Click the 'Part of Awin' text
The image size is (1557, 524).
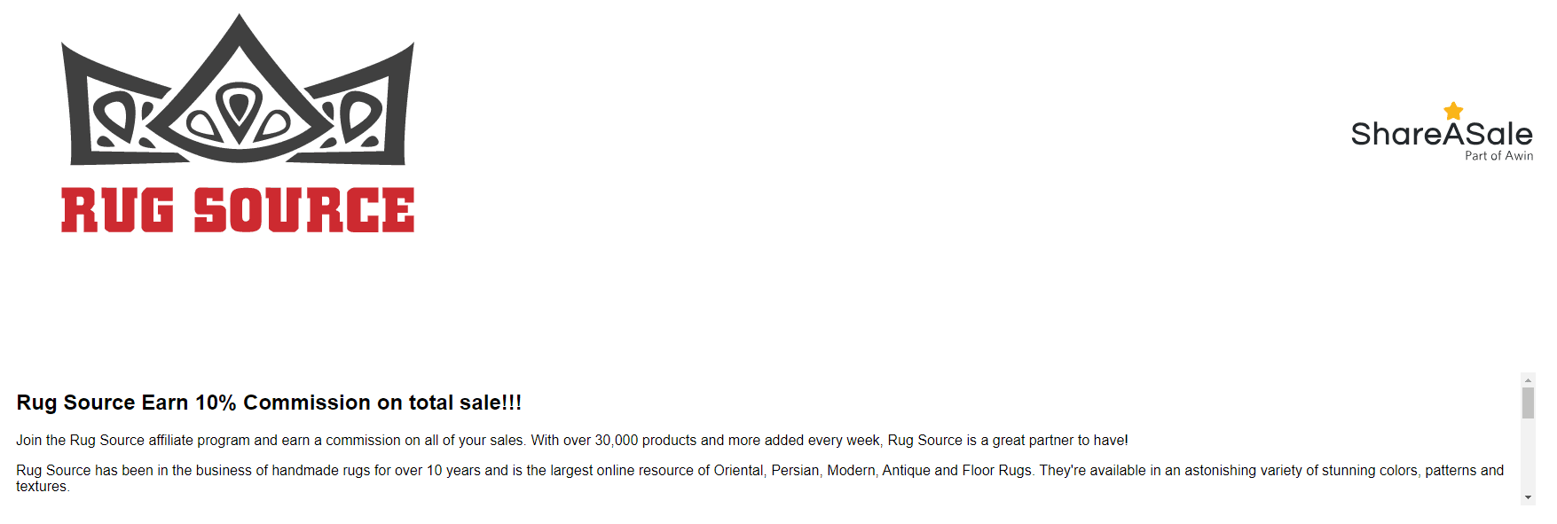(x=1498, y=156)
